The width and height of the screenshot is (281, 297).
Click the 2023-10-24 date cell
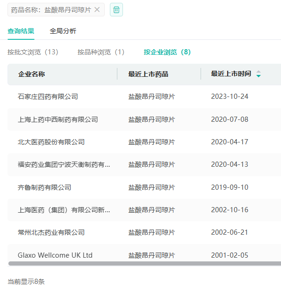coord(230,97)
